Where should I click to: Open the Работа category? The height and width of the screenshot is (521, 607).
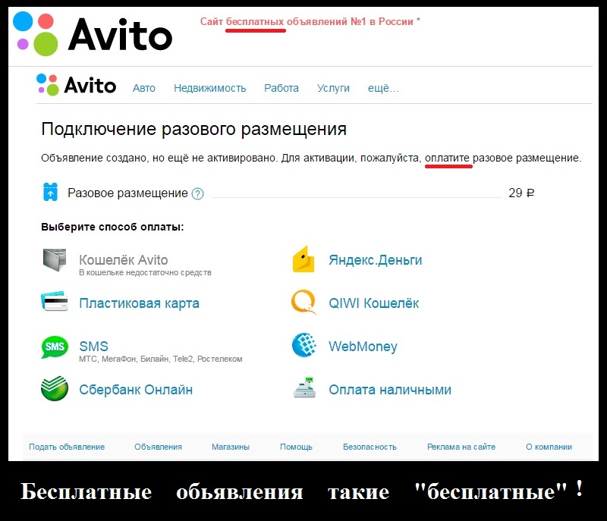tap(281, 88)
